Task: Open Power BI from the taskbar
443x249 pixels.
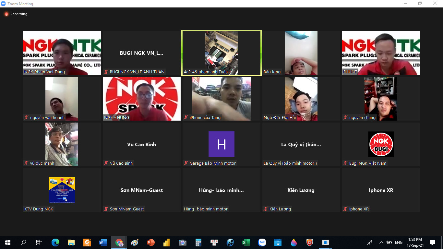Action: point(167,243)
